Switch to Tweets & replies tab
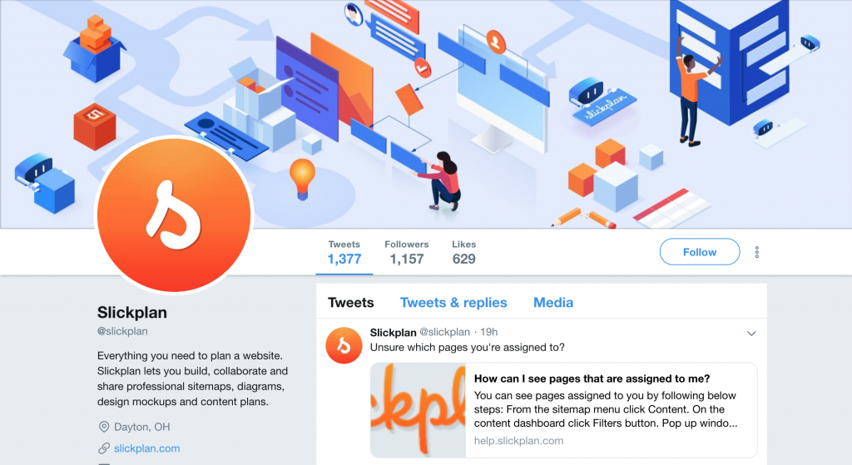Screen dimensions: 852x465 click(x=453, y=303)
